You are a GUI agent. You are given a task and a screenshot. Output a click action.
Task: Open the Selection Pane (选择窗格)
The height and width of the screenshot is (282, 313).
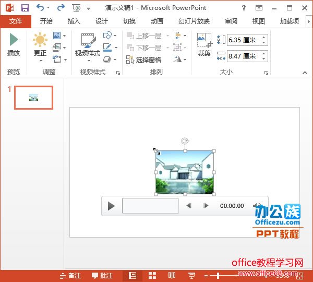tap(145, 60)
